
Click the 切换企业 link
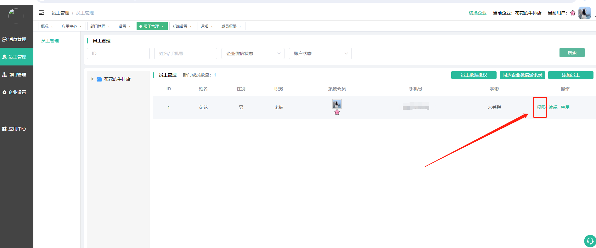coord(477,13)
